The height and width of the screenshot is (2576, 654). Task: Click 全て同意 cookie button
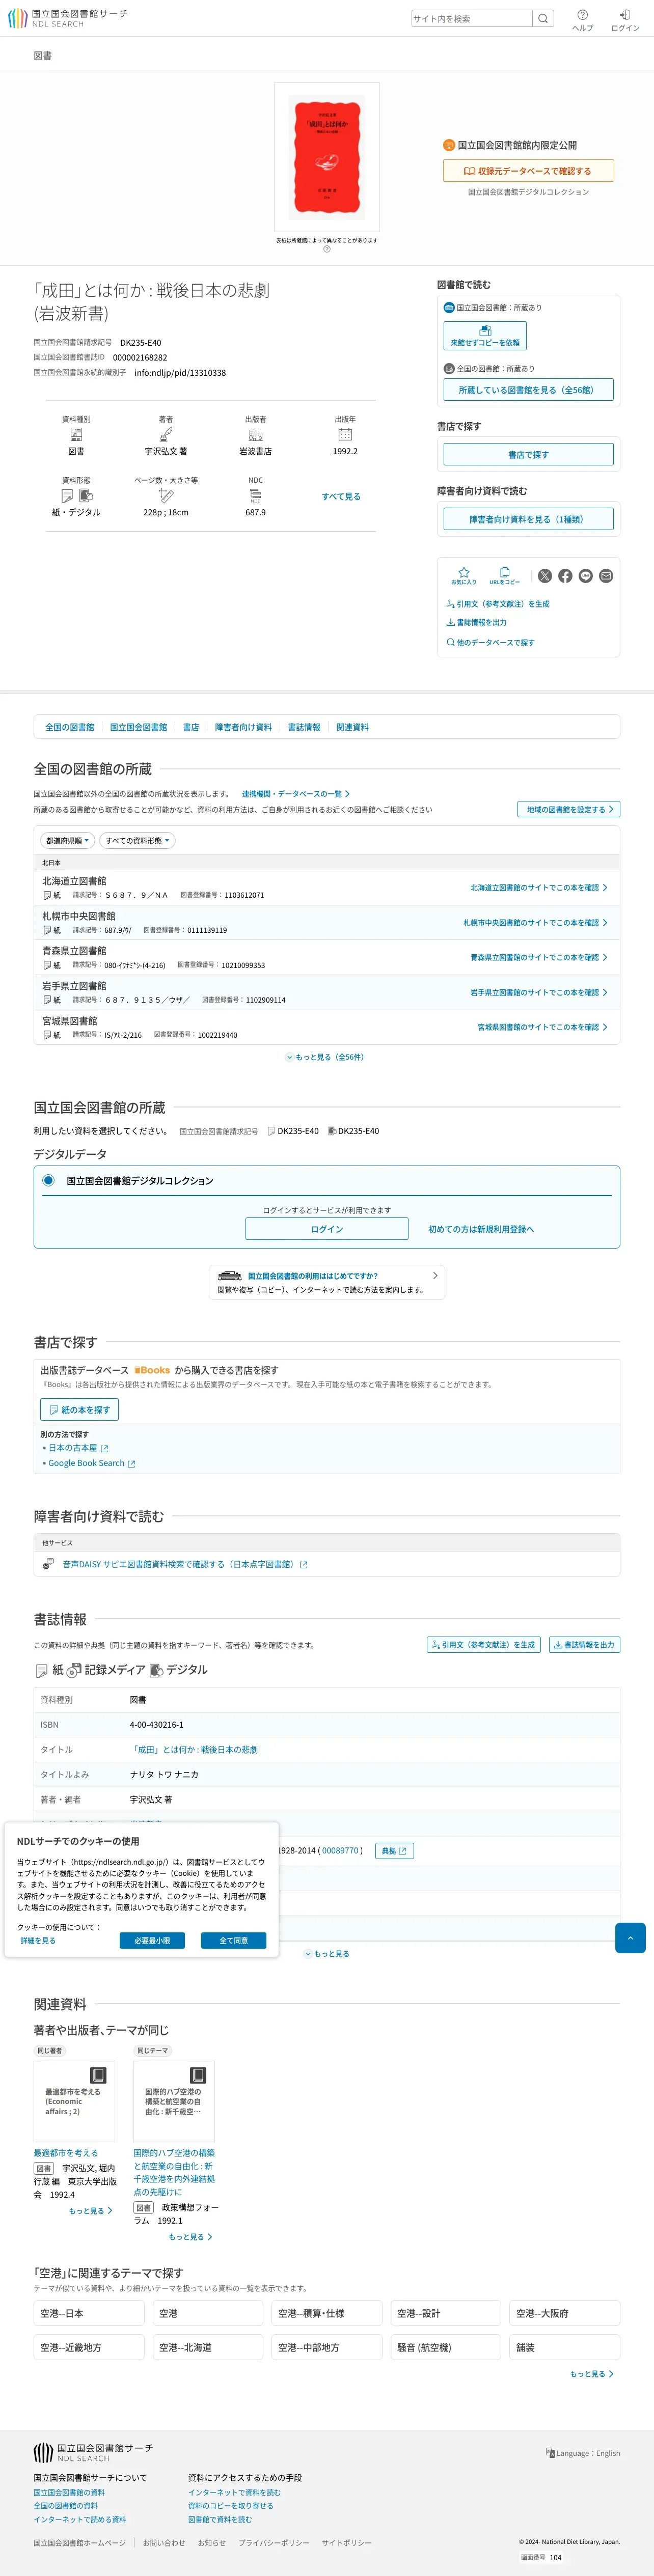click(234, 1940)
